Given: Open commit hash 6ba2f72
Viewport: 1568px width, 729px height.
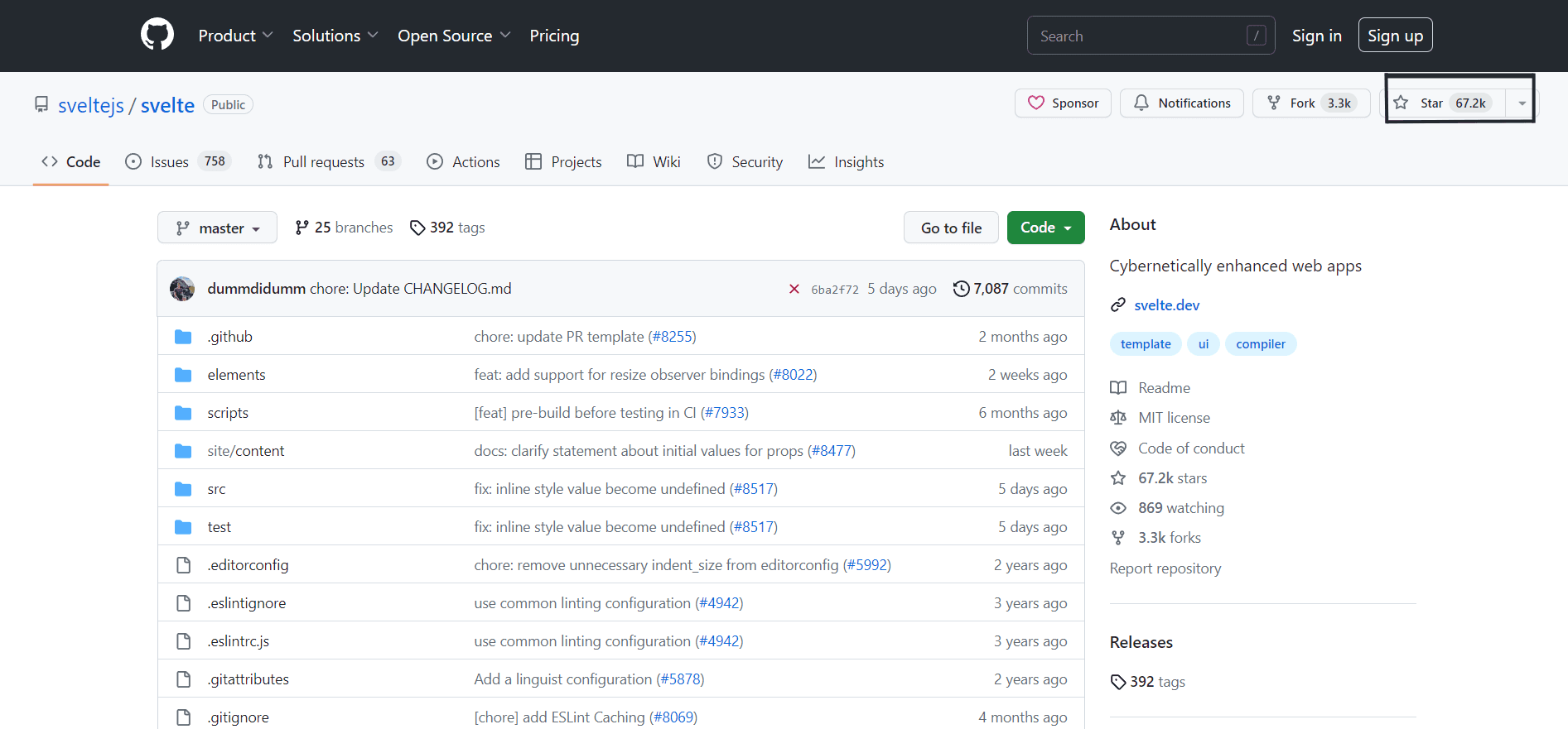Looking at the screenshot, I should [834, 290].
